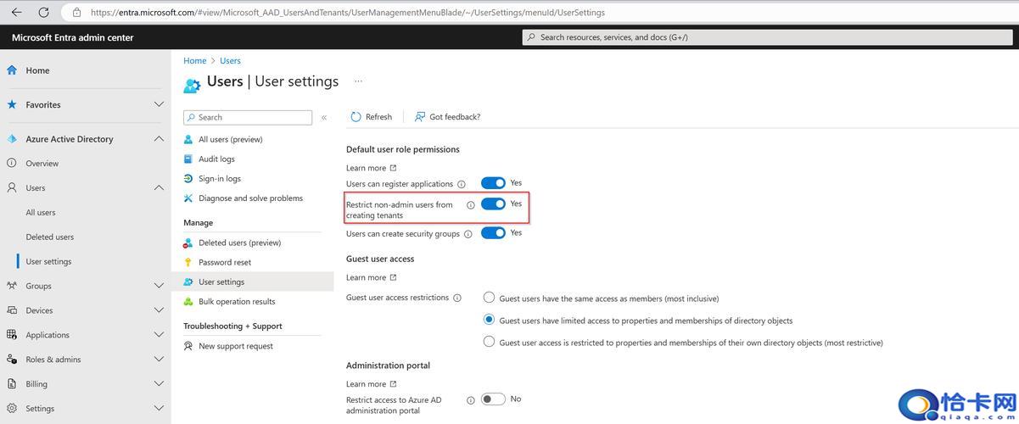This screenshot has height=424, width=1019.
Task: Collapse the Azure Active Directory section
Action: (x=159, y=139)
